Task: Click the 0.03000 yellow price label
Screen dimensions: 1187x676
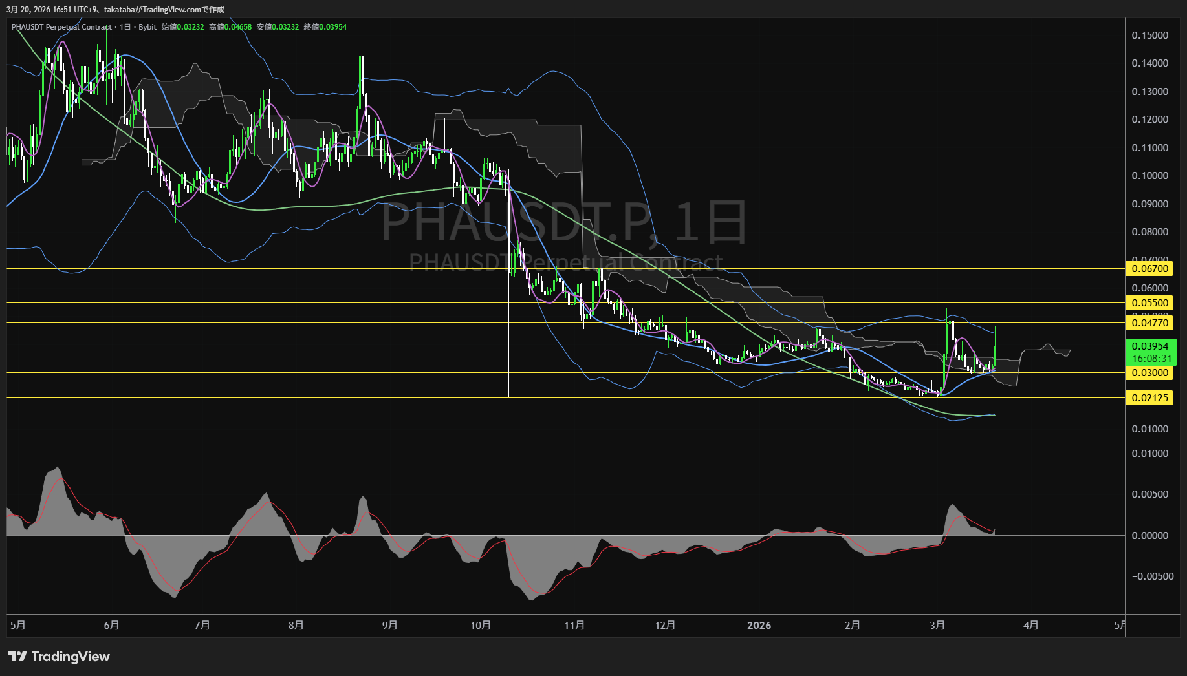Action: click(1149, 373)
